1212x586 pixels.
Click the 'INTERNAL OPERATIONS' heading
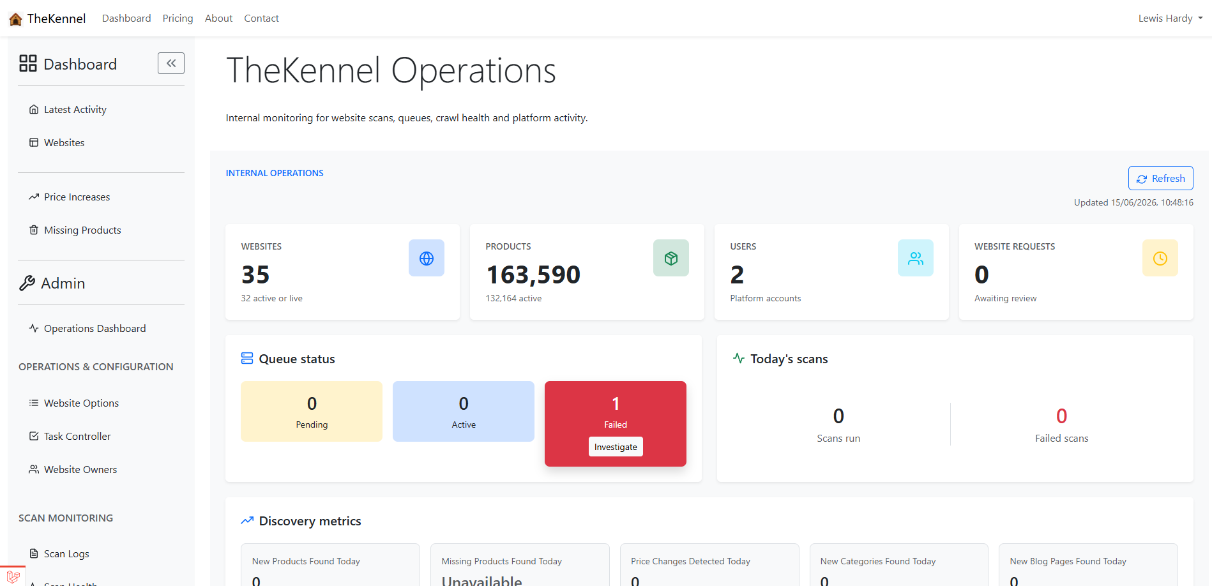(x=275, y=173)
